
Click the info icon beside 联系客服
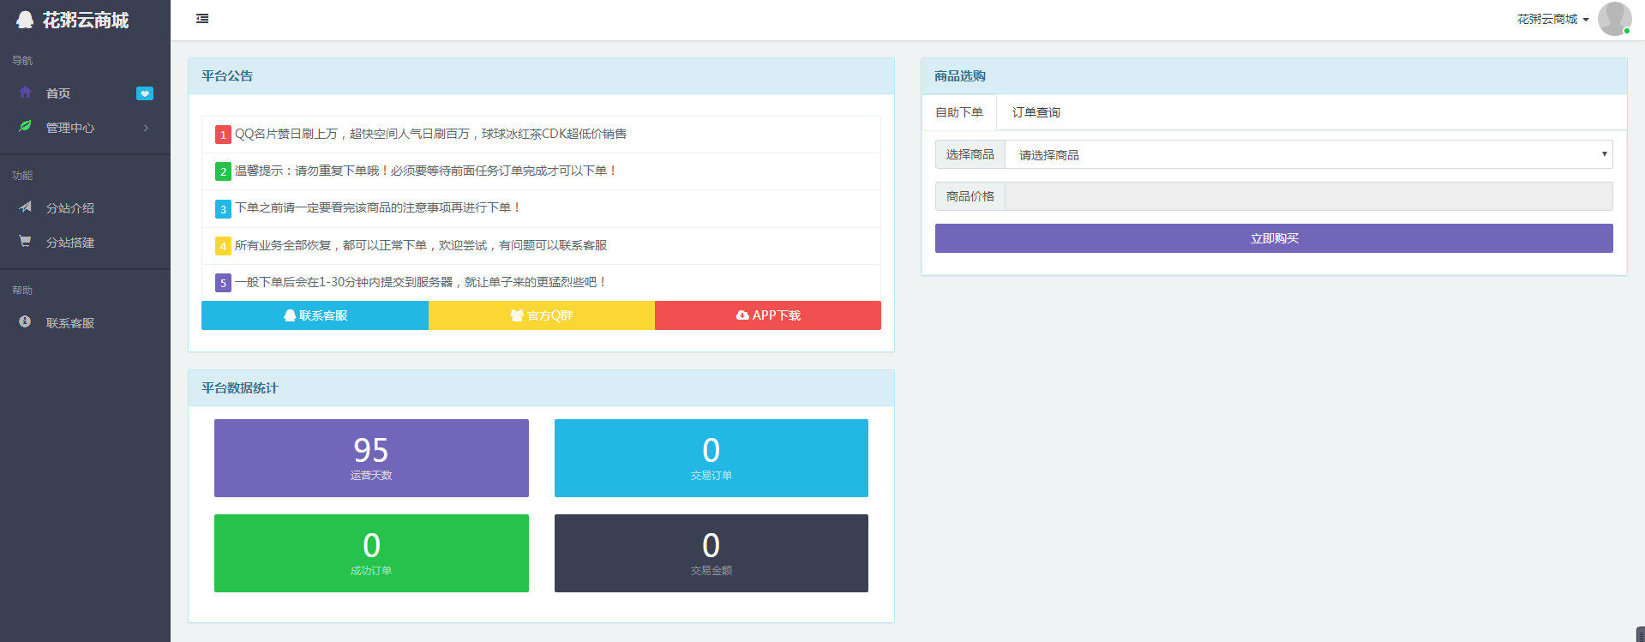[25, 322]
